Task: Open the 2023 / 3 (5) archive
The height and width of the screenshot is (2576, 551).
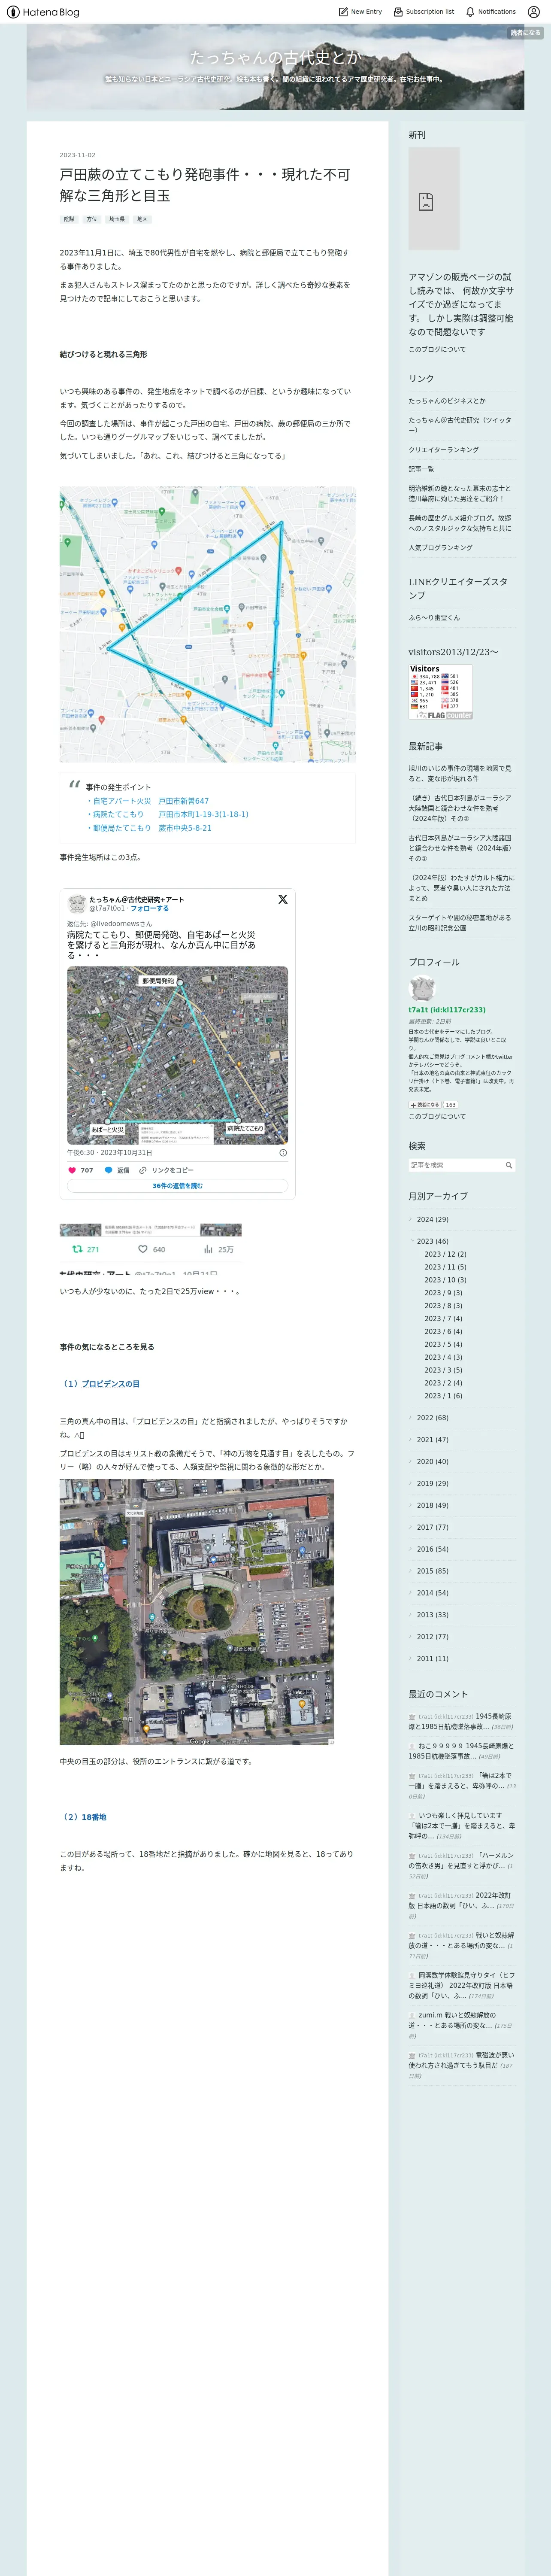Action: point(443,1370)
